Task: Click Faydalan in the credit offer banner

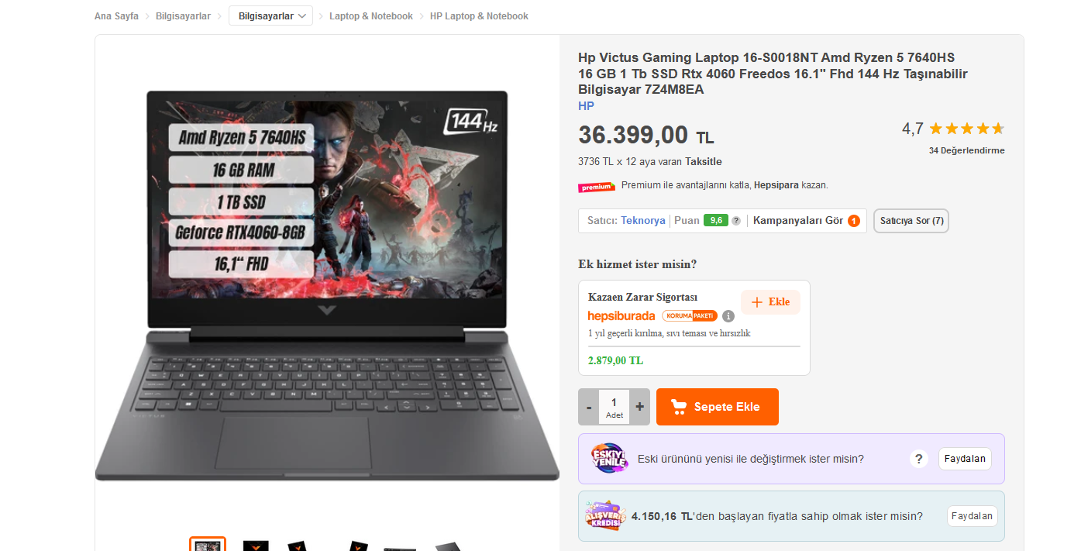Action: point(973,516)
